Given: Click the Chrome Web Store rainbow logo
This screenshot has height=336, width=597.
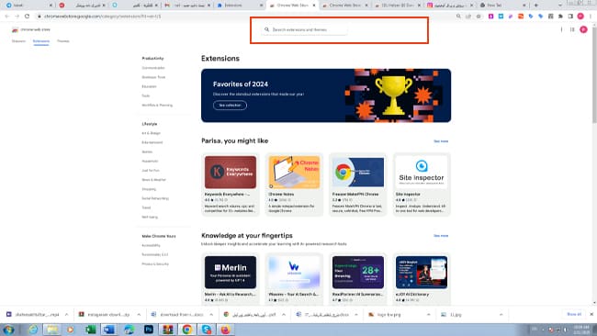Looking at the screenshot, I should (15, 29).
